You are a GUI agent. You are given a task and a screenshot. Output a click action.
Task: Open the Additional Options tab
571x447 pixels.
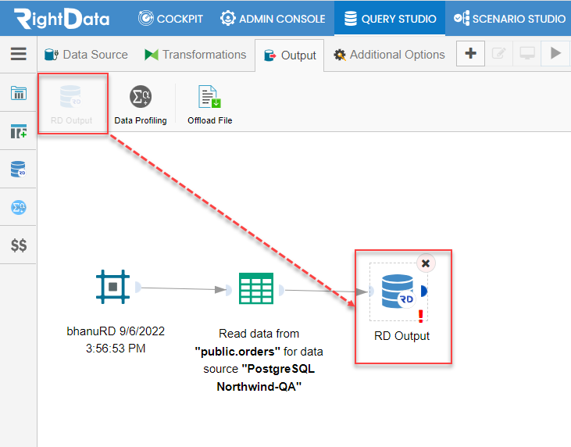(389, 55)
